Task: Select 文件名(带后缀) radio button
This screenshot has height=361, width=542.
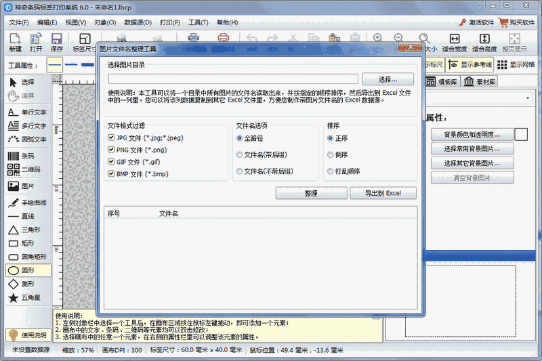Action: [x=239, y=155]
